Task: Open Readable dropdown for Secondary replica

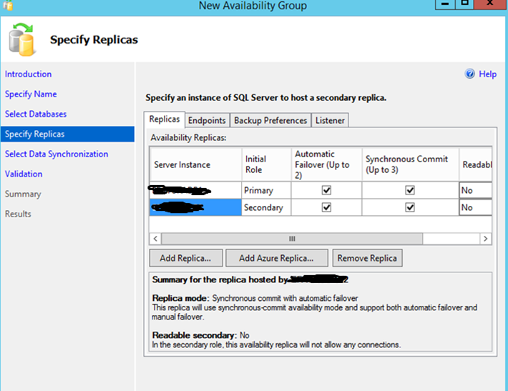Action: tap(475, 207)
